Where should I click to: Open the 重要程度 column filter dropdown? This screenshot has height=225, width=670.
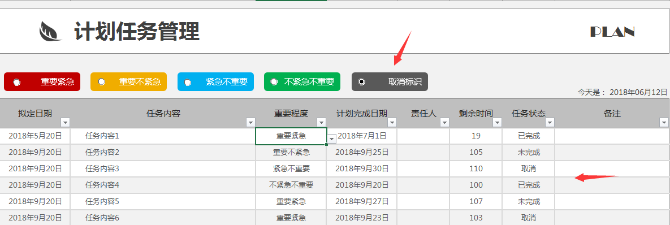point(321,123)
